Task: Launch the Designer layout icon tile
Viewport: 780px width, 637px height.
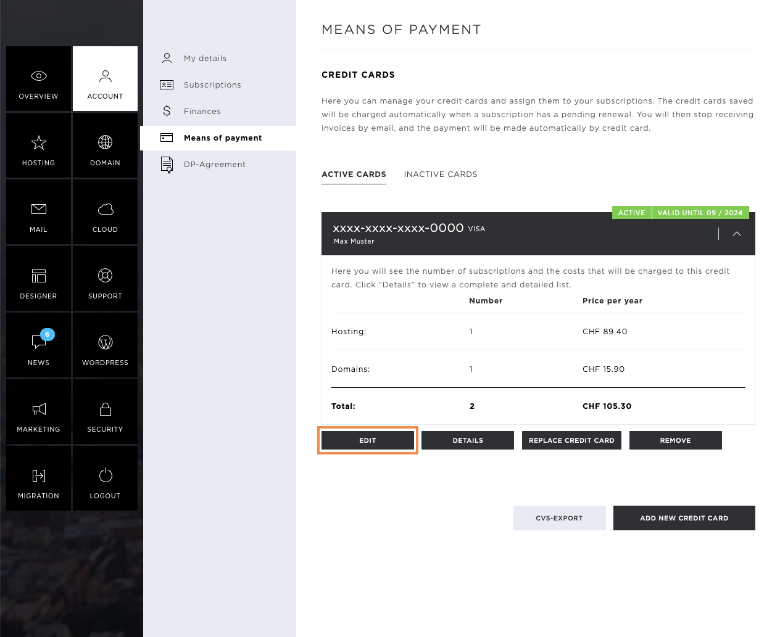Action: pos(38,279)
